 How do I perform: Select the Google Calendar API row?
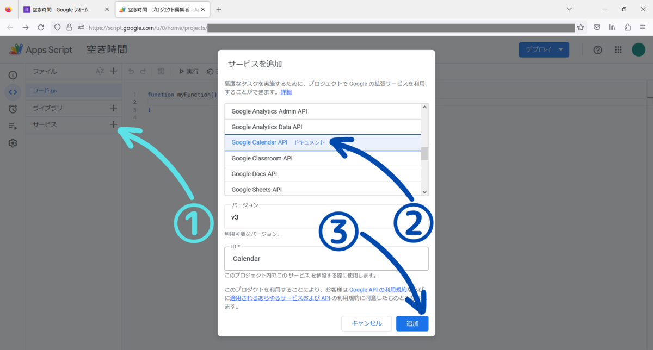(x=323, y=142)
